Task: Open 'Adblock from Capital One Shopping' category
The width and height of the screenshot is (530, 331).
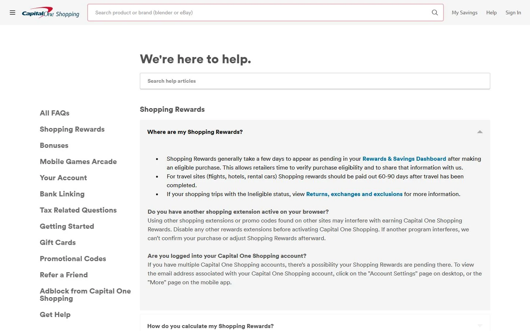Action: 85,295
